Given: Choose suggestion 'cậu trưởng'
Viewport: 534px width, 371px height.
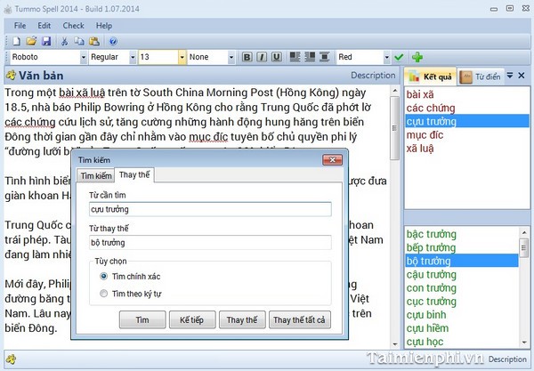Looking at the screenshot, I should tap(462, 274).
